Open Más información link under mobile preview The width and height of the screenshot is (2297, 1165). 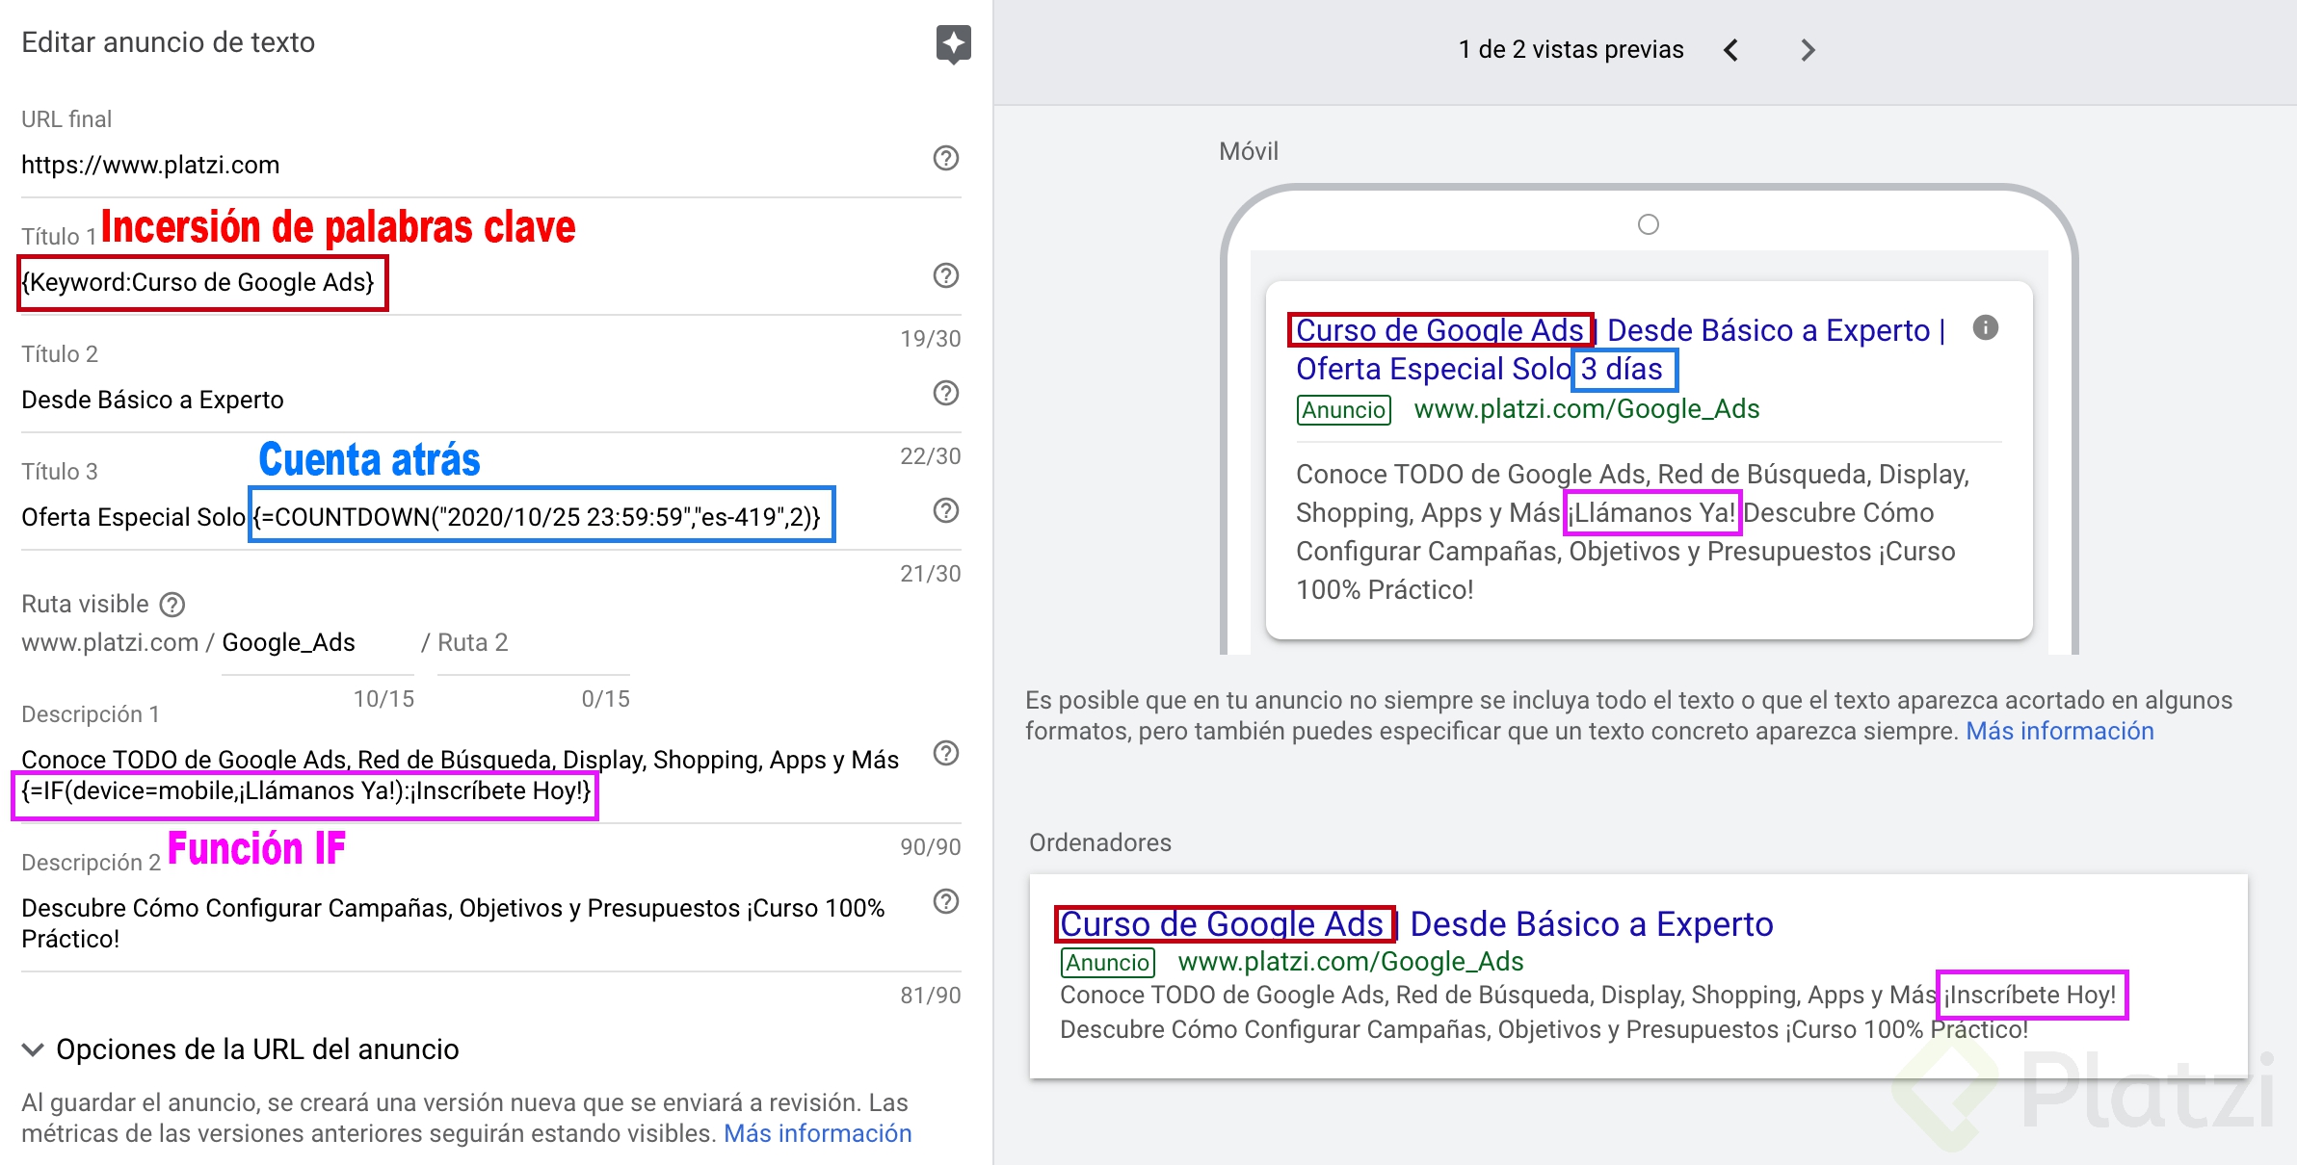[x=2060, y=731]
